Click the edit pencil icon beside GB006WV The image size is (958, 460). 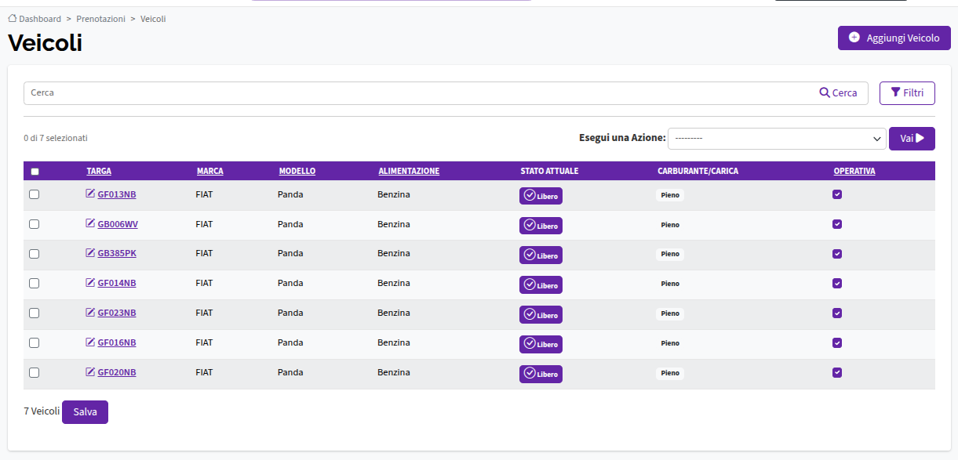click(x=90, y=223)
